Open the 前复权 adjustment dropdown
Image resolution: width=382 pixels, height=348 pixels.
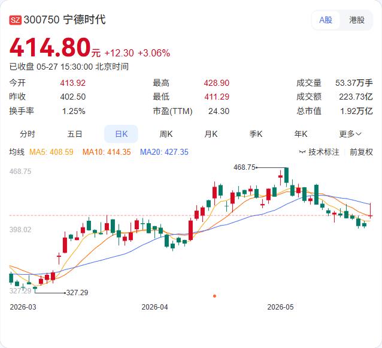361,152
